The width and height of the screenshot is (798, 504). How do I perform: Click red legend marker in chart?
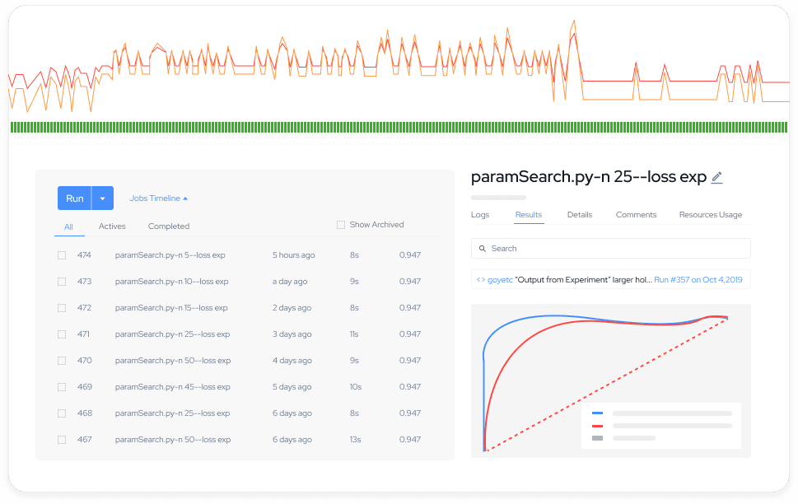coord(597,426)
